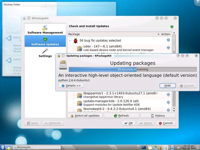Collapse the 36 bug fix updates group
This screenshot has width=200, height=150.
coord(70,40)
